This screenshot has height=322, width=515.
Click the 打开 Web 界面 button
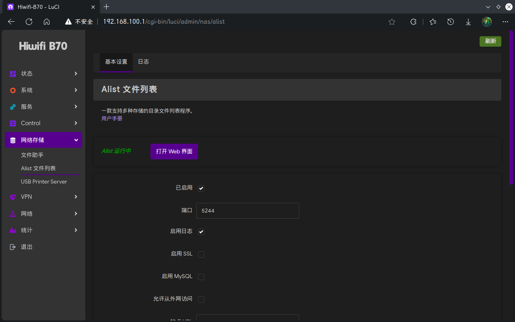tap(174, 151)
